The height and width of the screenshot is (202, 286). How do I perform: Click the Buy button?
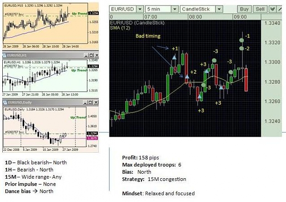[244, 9]
